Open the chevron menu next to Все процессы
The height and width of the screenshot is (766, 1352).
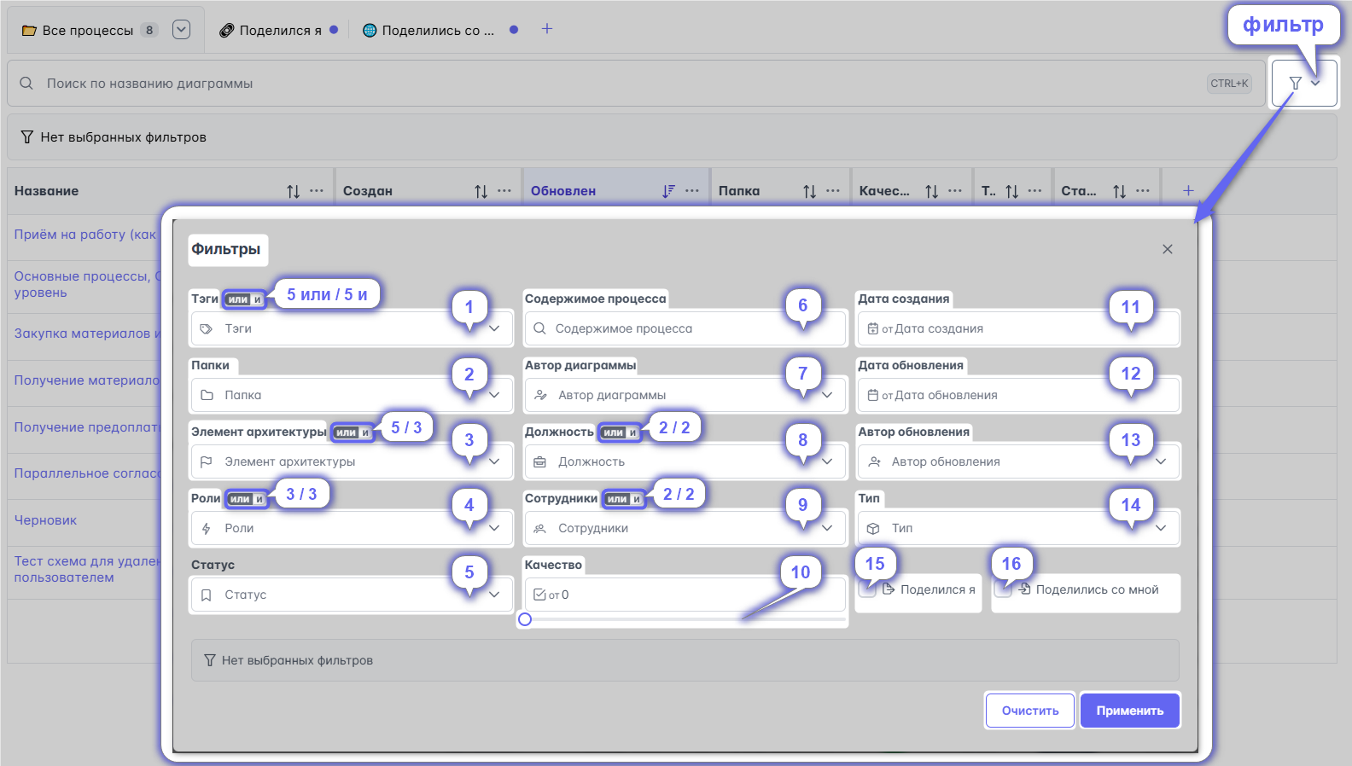point(181,30)
